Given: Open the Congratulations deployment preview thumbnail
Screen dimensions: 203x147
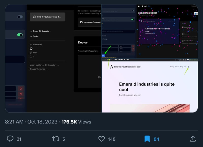Looking at the screenshot, I should (x=159, y=31).
